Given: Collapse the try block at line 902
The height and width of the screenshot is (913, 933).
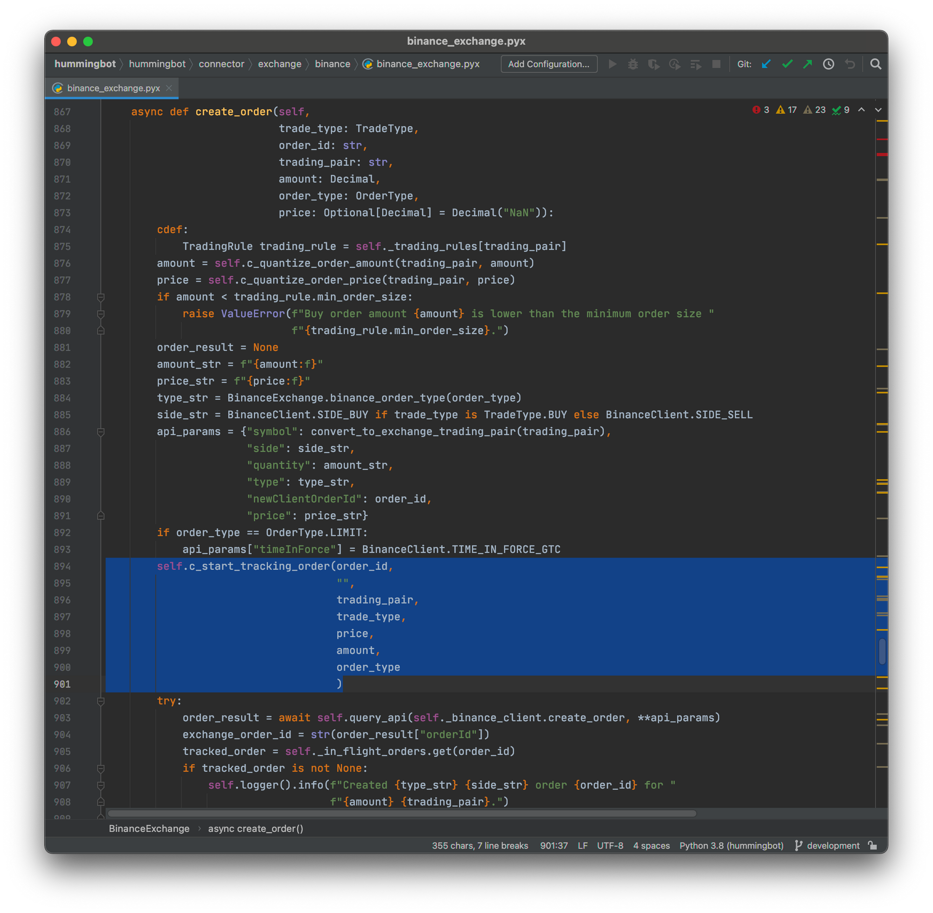Looking at the screenshot, I should (x=101, y=701).
